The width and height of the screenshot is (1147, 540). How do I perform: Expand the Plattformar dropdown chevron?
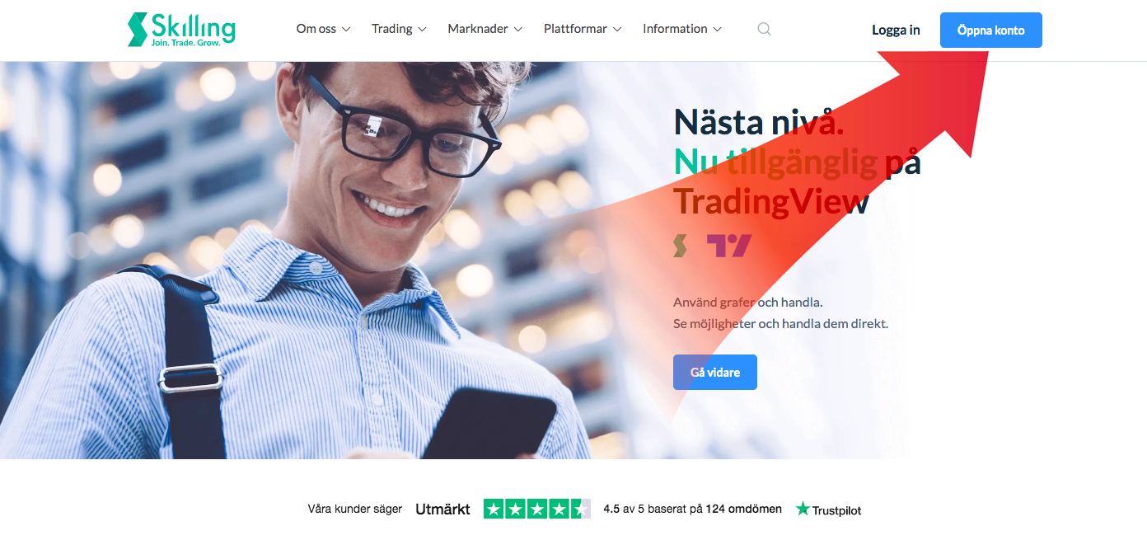click(617, 30)
